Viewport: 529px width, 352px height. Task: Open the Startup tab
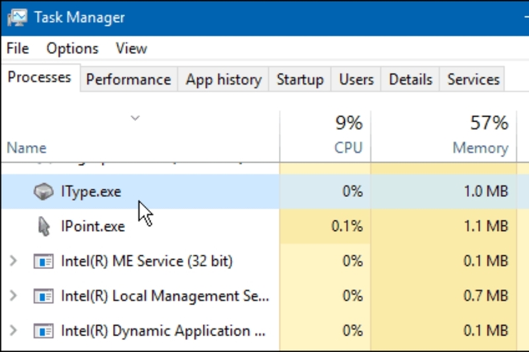coord(300,79)
